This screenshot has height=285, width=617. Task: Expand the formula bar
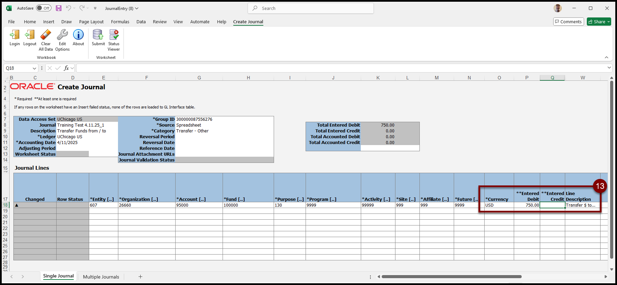pos(609,68)
